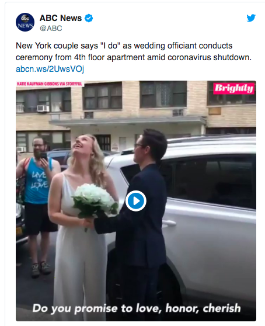Click the word 'cherish' in the subtitle
Viewport: 265px width, 326px height.
(222, 308)
